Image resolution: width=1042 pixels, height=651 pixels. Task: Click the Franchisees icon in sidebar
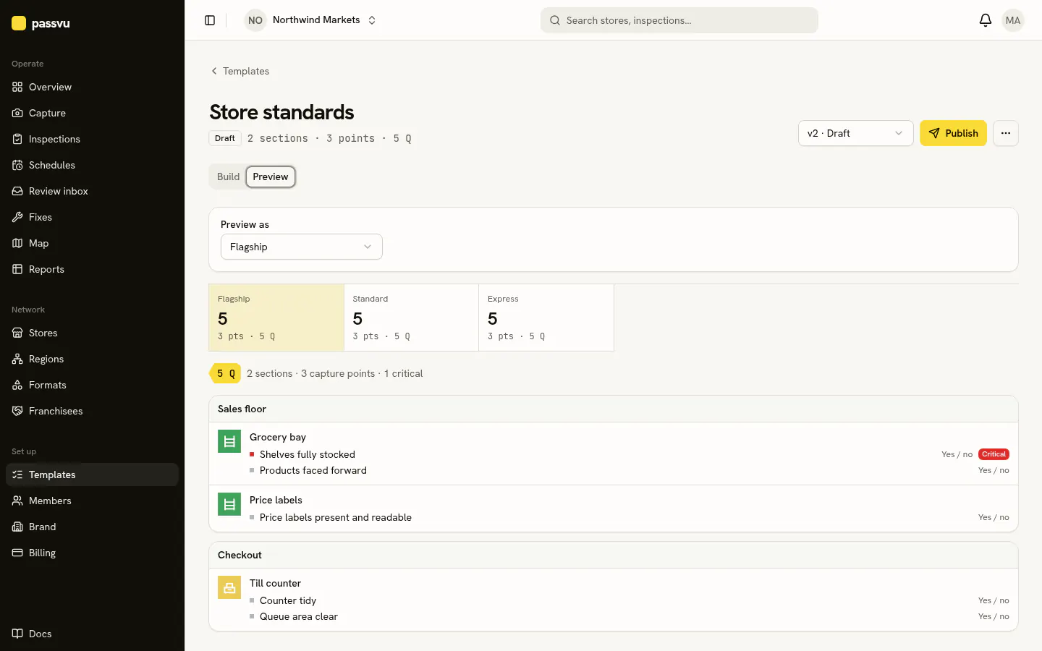(17, 411)
